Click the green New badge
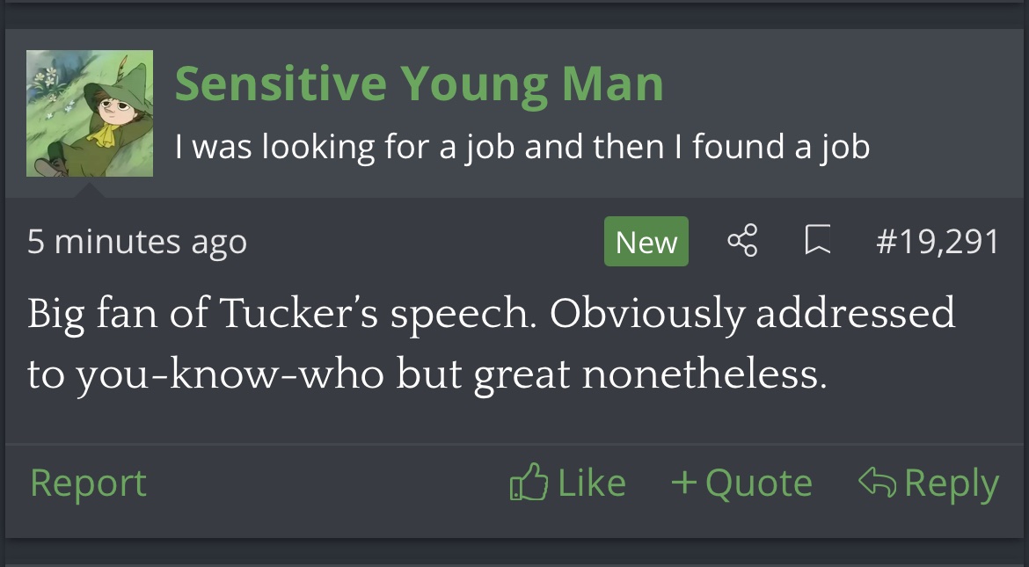The image size is (1029, 567). point(646,242)
